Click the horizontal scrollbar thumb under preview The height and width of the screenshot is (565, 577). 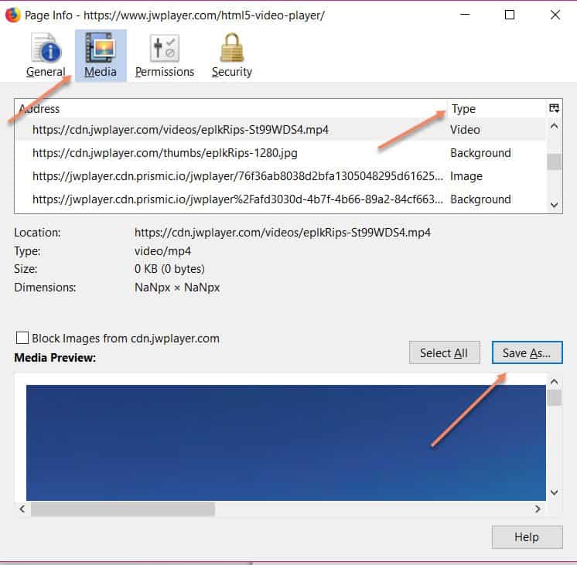[122, 509]
